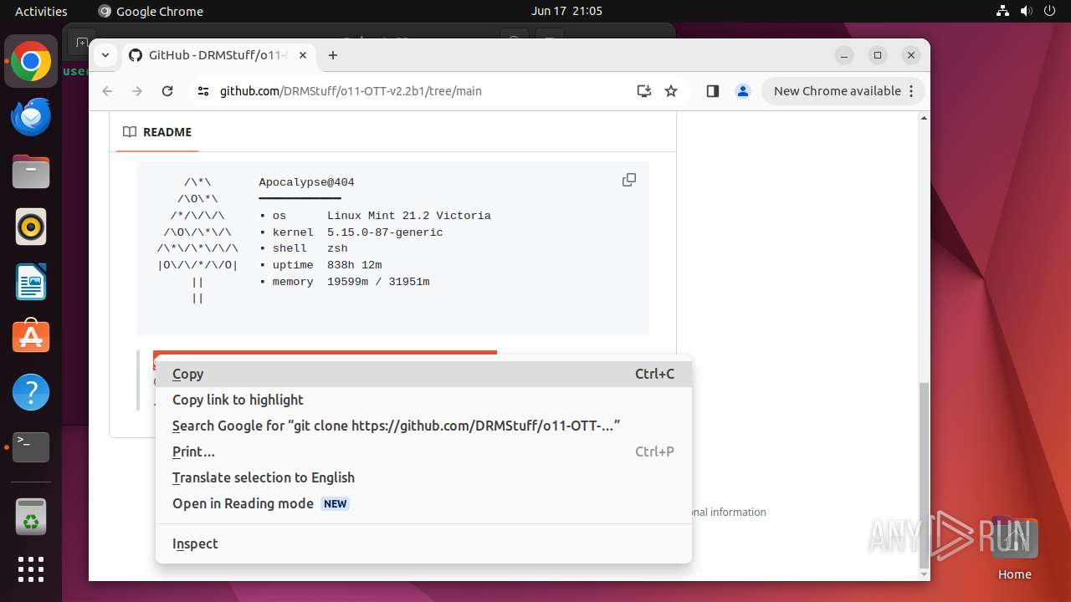Open Activities overview
Screen dimensions: 1071x602
coord(41,11)
